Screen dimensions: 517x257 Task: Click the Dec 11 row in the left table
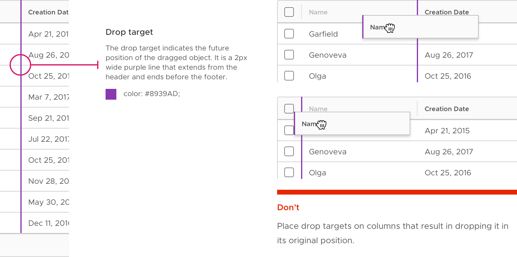34,223
